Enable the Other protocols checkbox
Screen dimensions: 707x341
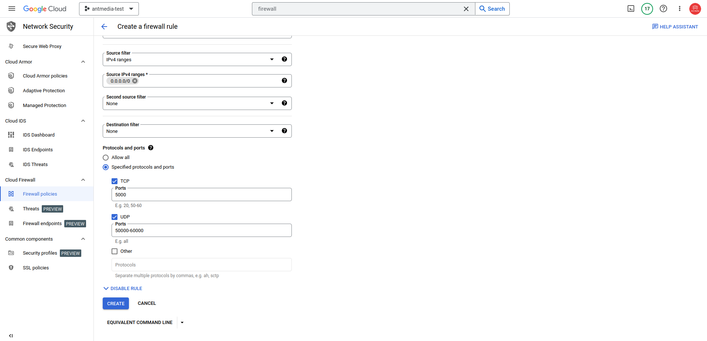[115, 251]
